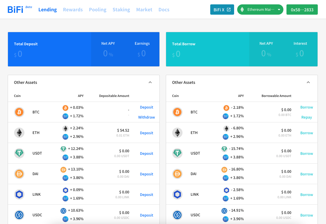Click small ethereum icon beside -6.80% APY
Screen dimensions: 326x224
[226, 128]
